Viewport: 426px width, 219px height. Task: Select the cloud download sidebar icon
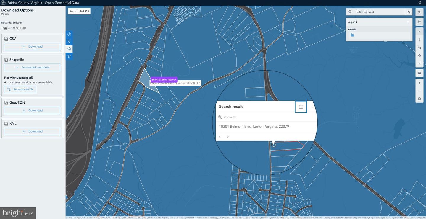tap(69, 49)
